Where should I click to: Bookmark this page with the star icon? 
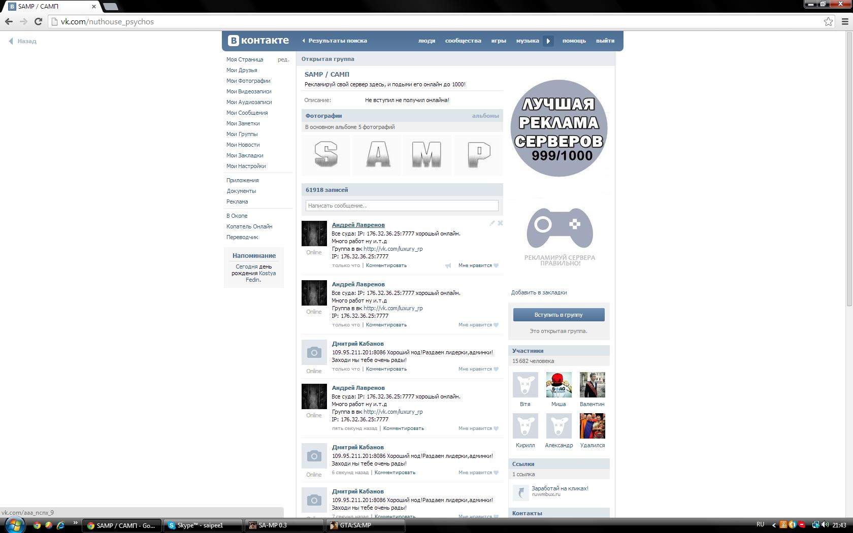828,21
